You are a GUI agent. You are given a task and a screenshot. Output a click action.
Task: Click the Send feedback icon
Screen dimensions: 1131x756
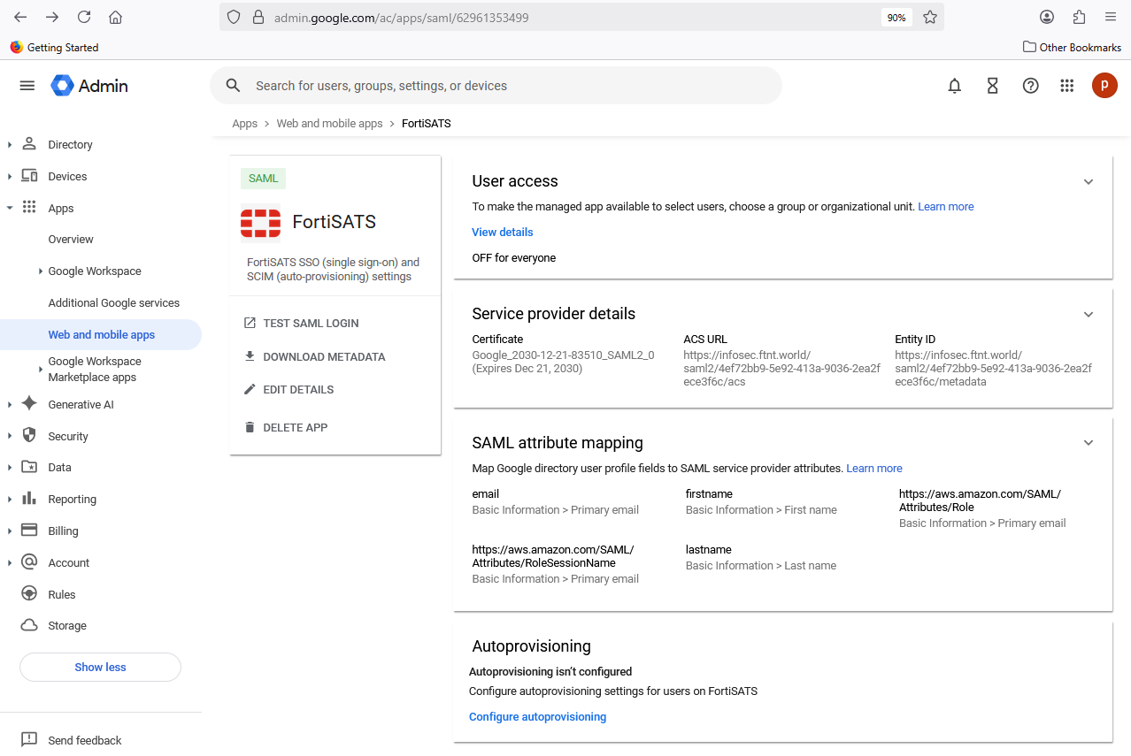coord(29,740)
